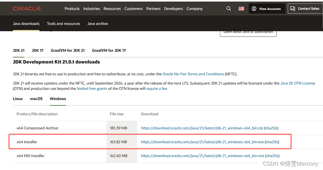Viewport: 323px width, 170px height.
Task: Select the Java downloads tab
Action: pyautogui.click(x=26, y=24)
